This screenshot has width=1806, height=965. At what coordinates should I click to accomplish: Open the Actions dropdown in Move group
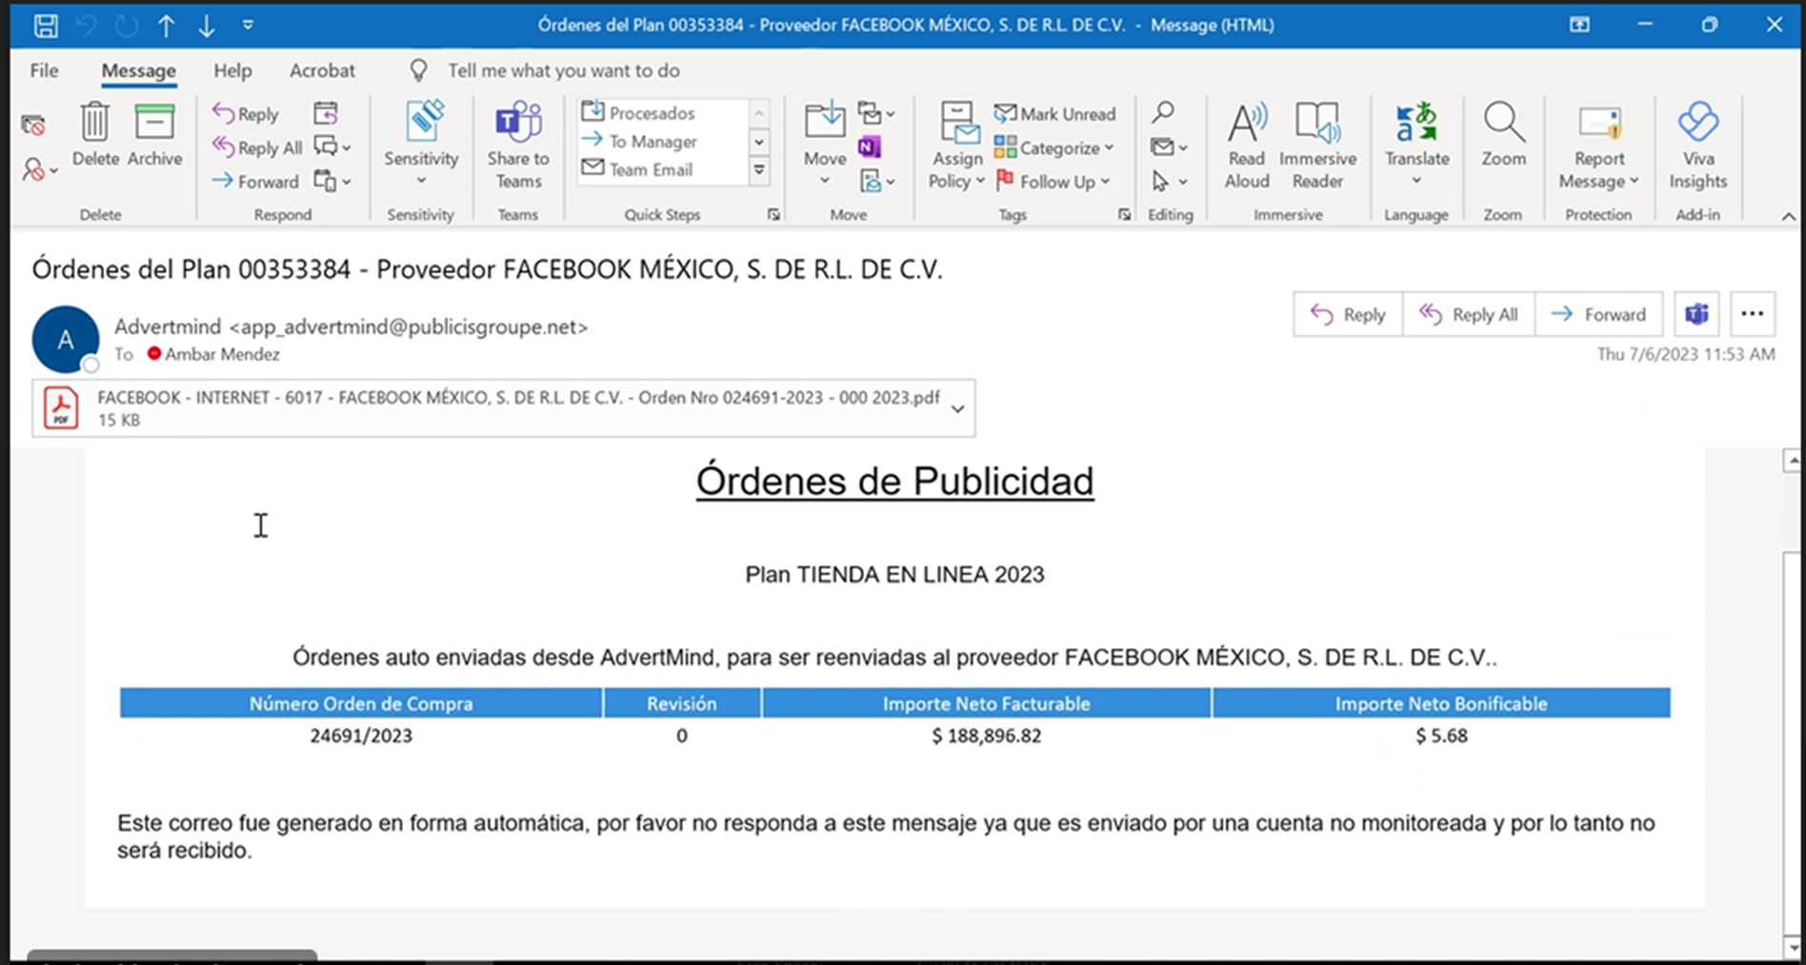pyautogui.click(x=876, y=181)
